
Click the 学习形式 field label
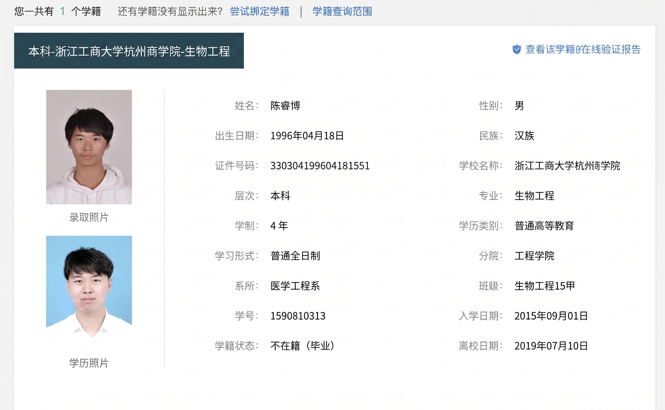pos(237,256)
